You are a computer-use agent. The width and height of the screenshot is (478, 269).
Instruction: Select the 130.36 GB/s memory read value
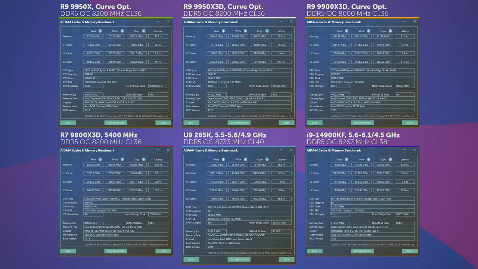point(339,165)
